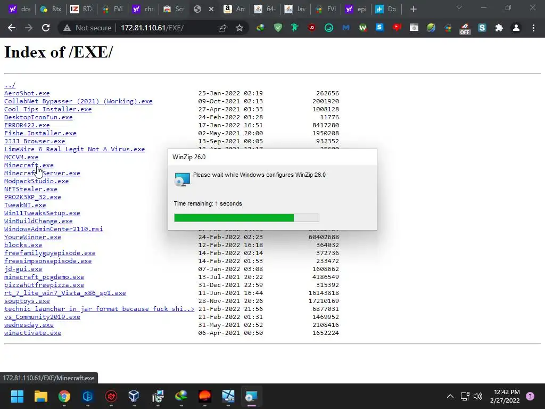Click the Minecraft.exe link

pyautogui.click(x=29, y=165)
